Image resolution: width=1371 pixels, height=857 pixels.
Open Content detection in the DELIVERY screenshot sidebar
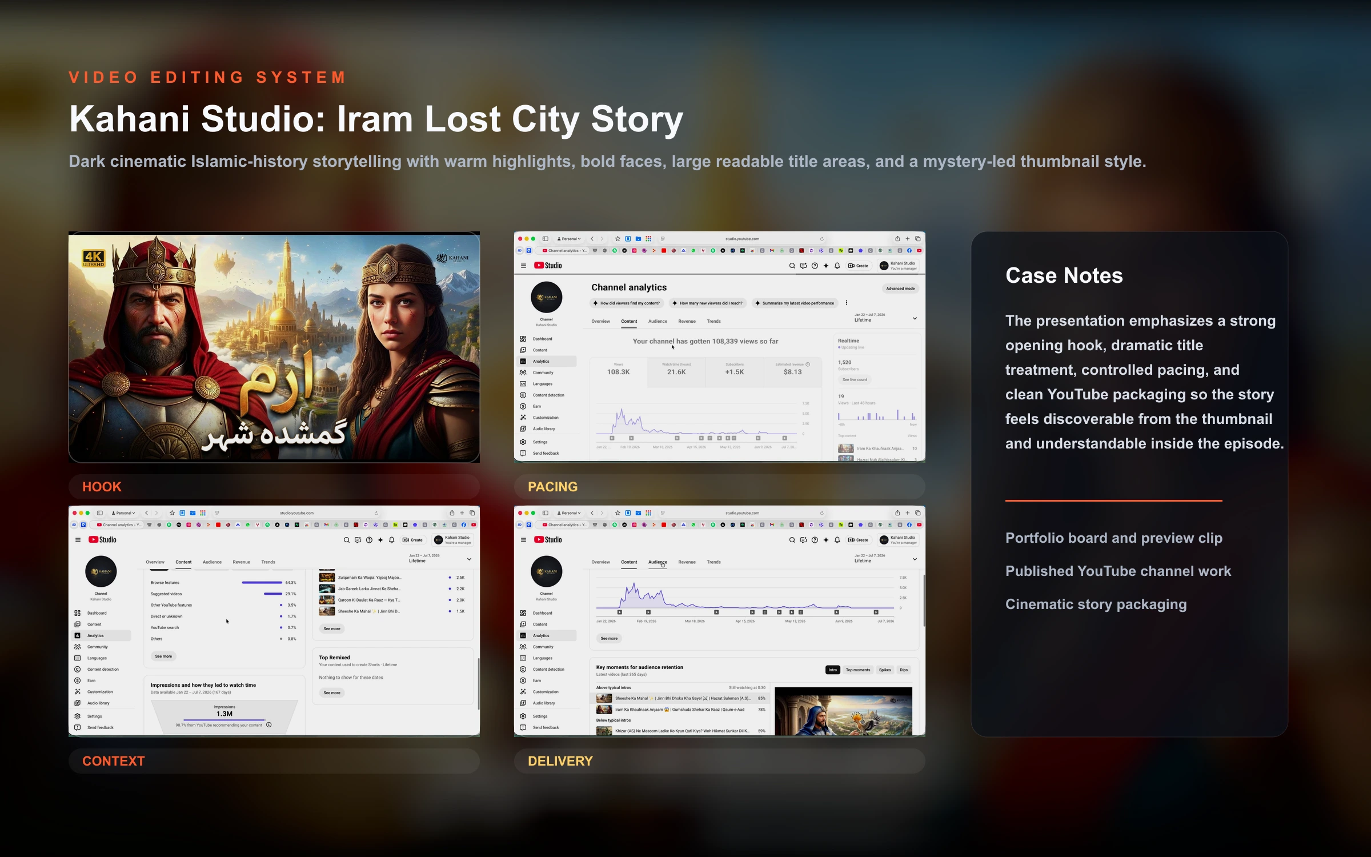pyautogui.click(x=548, y=669)
